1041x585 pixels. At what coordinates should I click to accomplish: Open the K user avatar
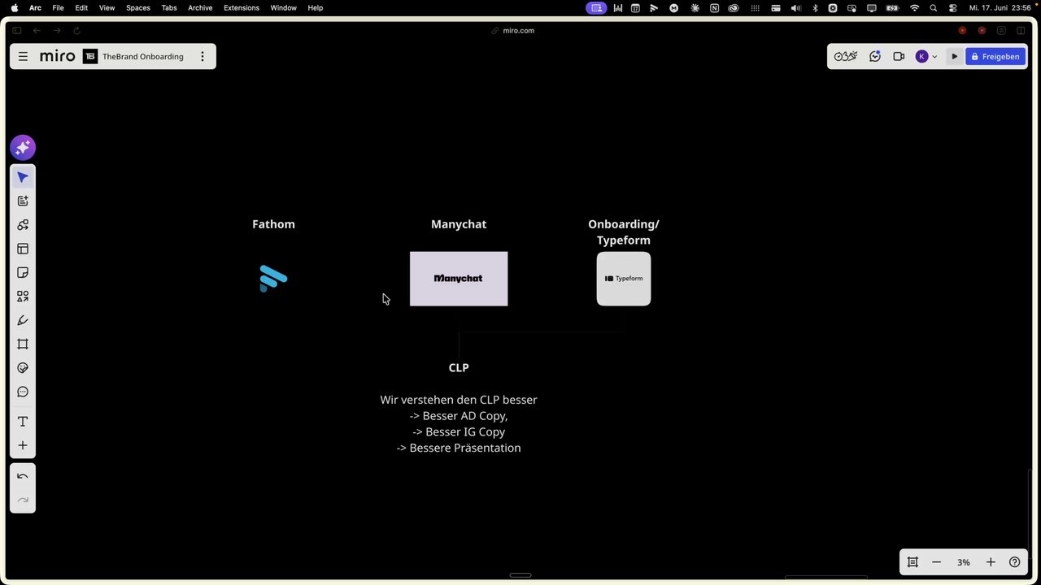pos(921,57)
